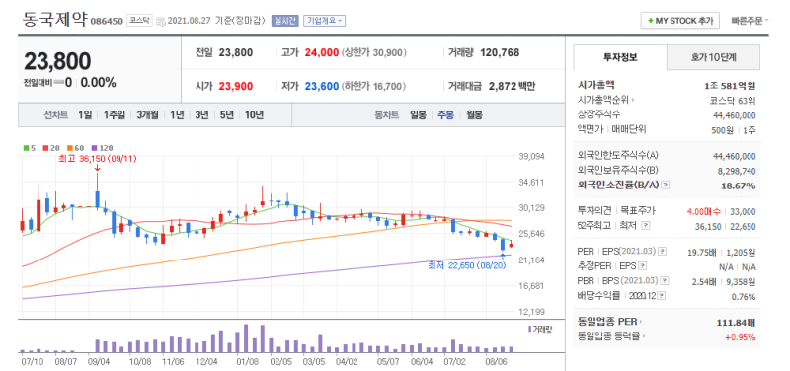Click the 상장주식수 label
This screenshot has width=790, height=371.
(599, 114)
